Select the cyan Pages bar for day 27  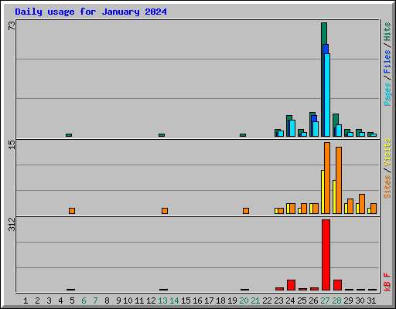click(327, 95)
